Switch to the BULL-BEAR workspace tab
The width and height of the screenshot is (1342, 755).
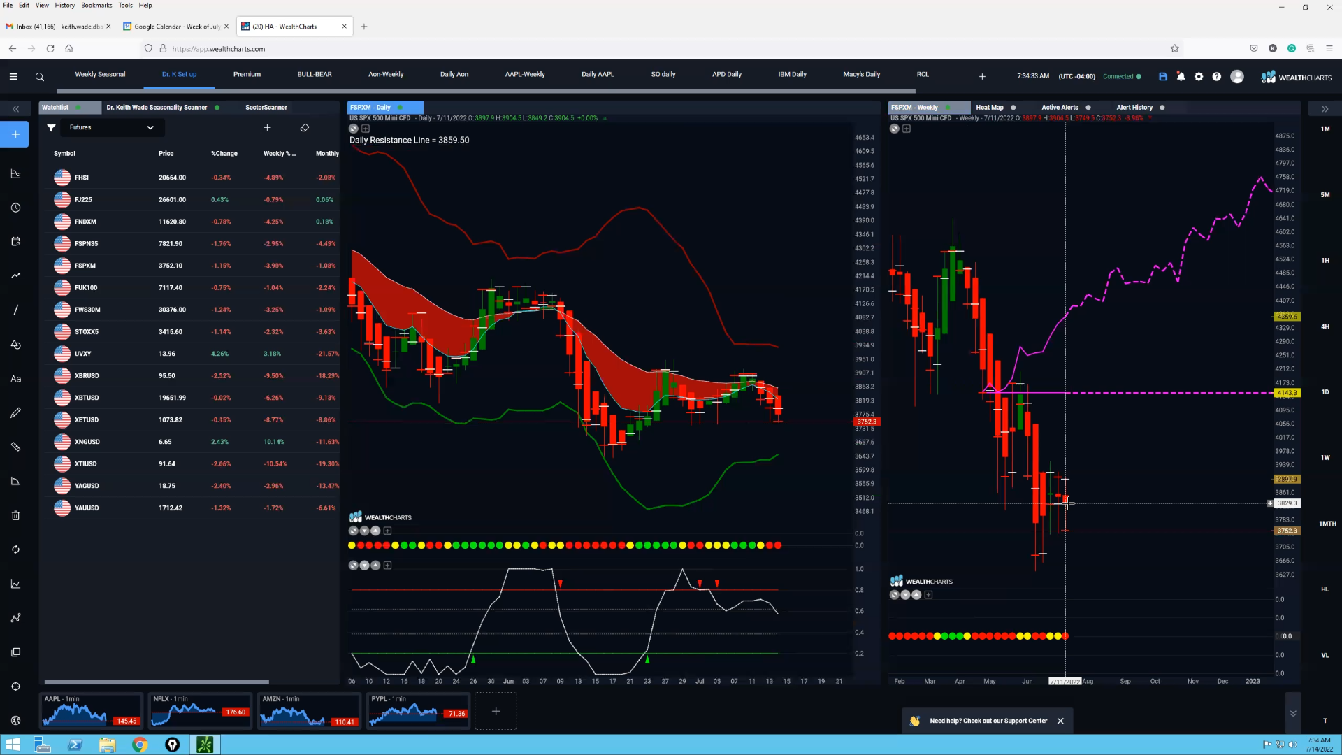pos(315,74)
